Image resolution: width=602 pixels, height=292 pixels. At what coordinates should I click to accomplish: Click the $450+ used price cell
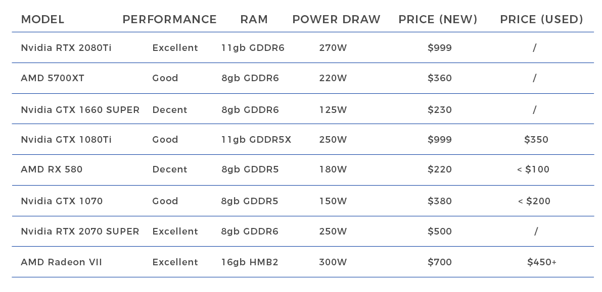541,262
